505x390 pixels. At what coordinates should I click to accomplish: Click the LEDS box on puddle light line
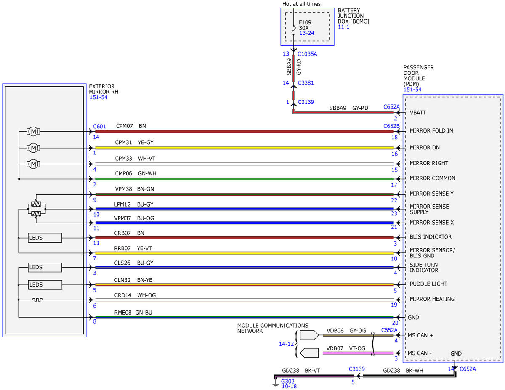(x=45, y=285)
